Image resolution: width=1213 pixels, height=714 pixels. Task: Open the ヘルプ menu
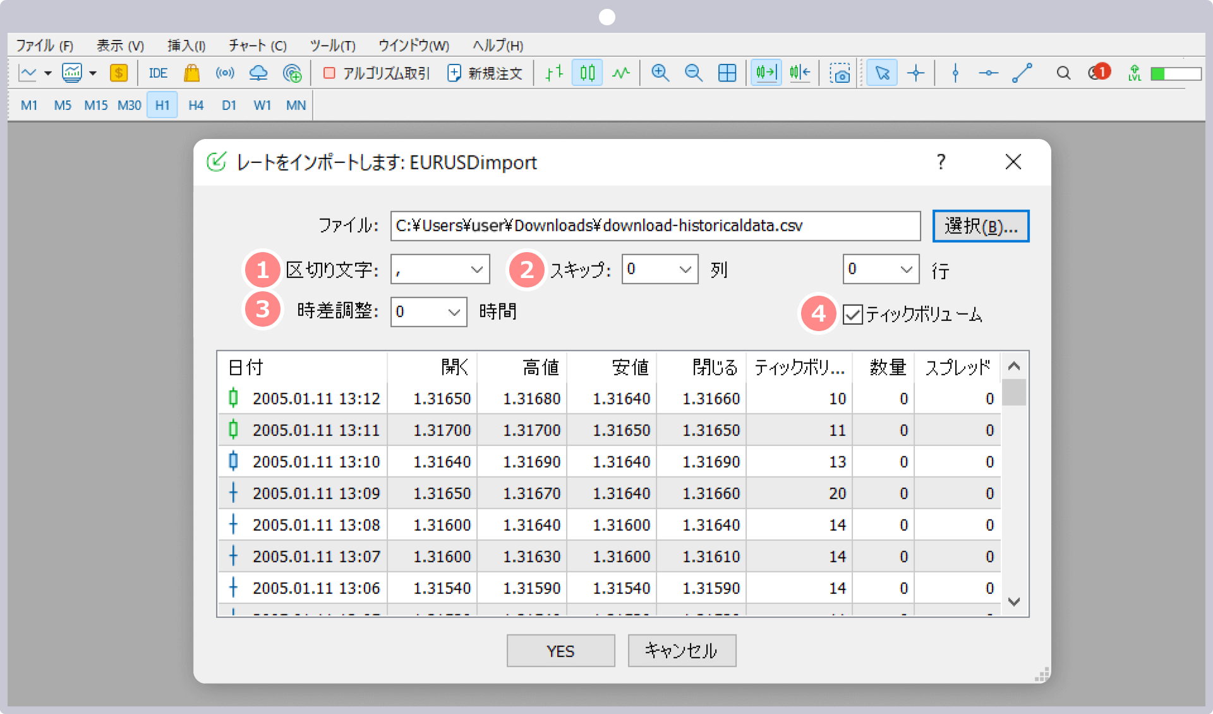[x=498, y=45]
